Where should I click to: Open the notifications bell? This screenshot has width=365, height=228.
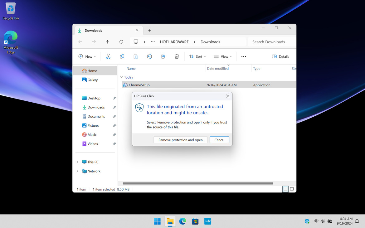tap(357, 221)
